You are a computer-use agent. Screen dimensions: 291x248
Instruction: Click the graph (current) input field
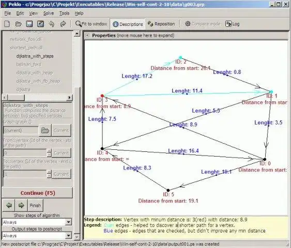tap(21, 130)
